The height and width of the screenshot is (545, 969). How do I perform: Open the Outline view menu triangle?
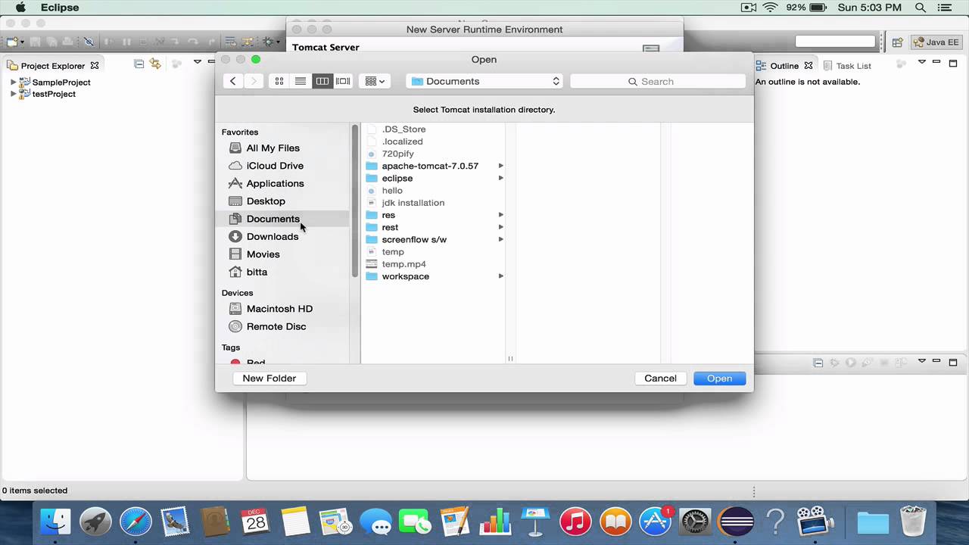922,62
